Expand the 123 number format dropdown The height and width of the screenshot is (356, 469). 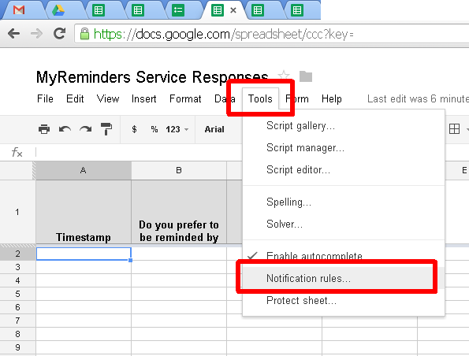tap(177, 129)
